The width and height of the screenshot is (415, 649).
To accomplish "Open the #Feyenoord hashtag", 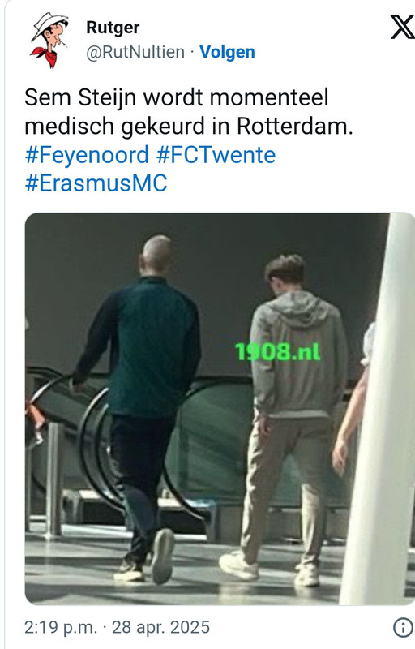I will pyautogui.click(x=87, y=155).
